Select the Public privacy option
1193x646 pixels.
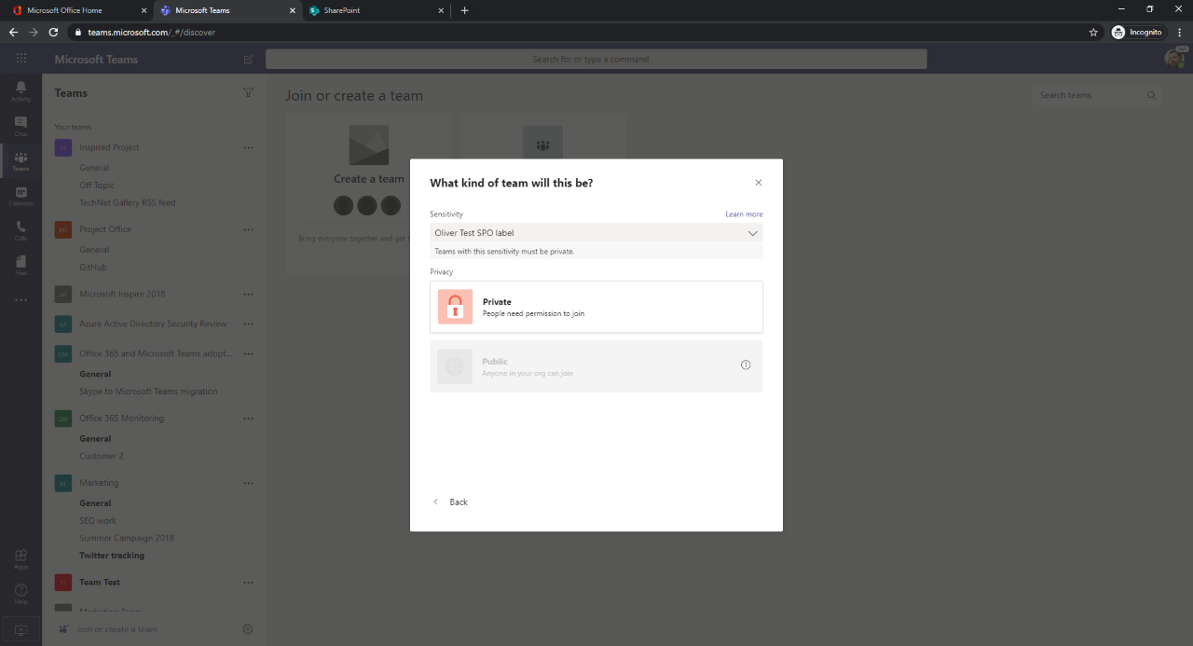[x=596, y=365]
